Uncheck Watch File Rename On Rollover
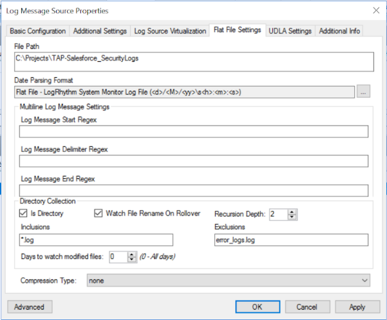 tap(99, 214)
